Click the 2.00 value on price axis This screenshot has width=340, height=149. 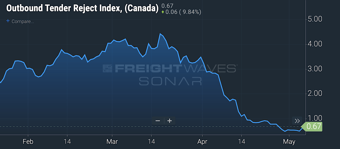click(315, 93)
